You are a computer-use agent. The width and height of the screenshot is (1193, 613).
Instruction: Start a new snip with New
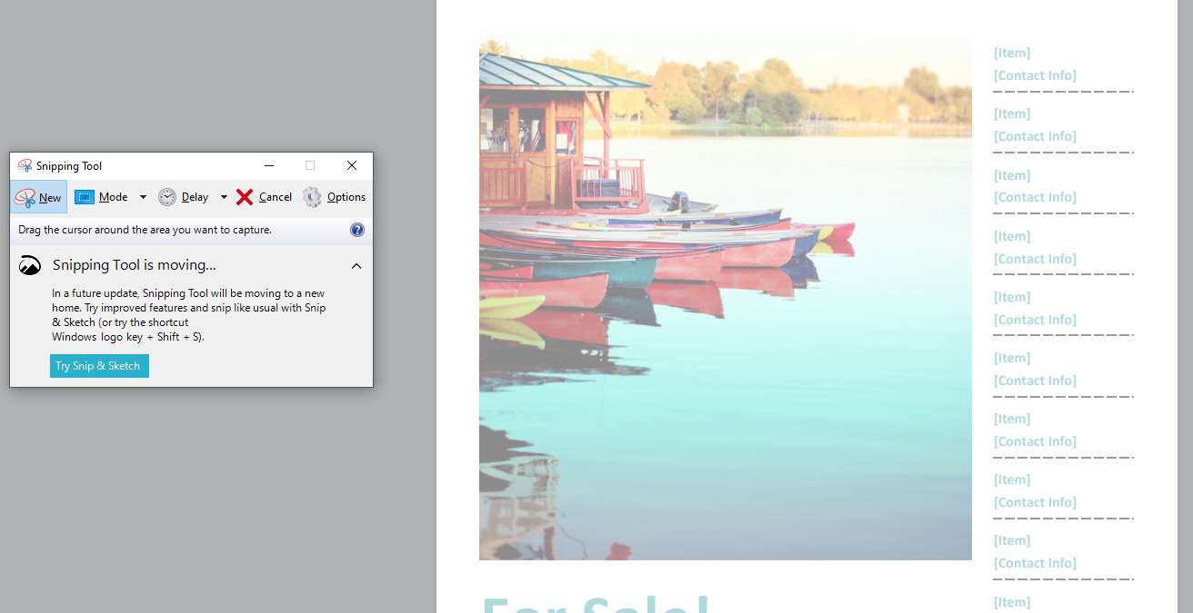38,197
